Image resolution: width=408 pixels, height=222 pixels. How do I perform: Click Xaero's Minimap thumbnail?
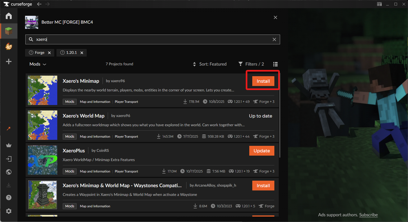click(42, 90)
